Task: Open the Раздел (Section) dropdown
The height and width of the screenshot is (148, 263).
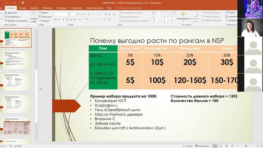Action: click(45, 21)
